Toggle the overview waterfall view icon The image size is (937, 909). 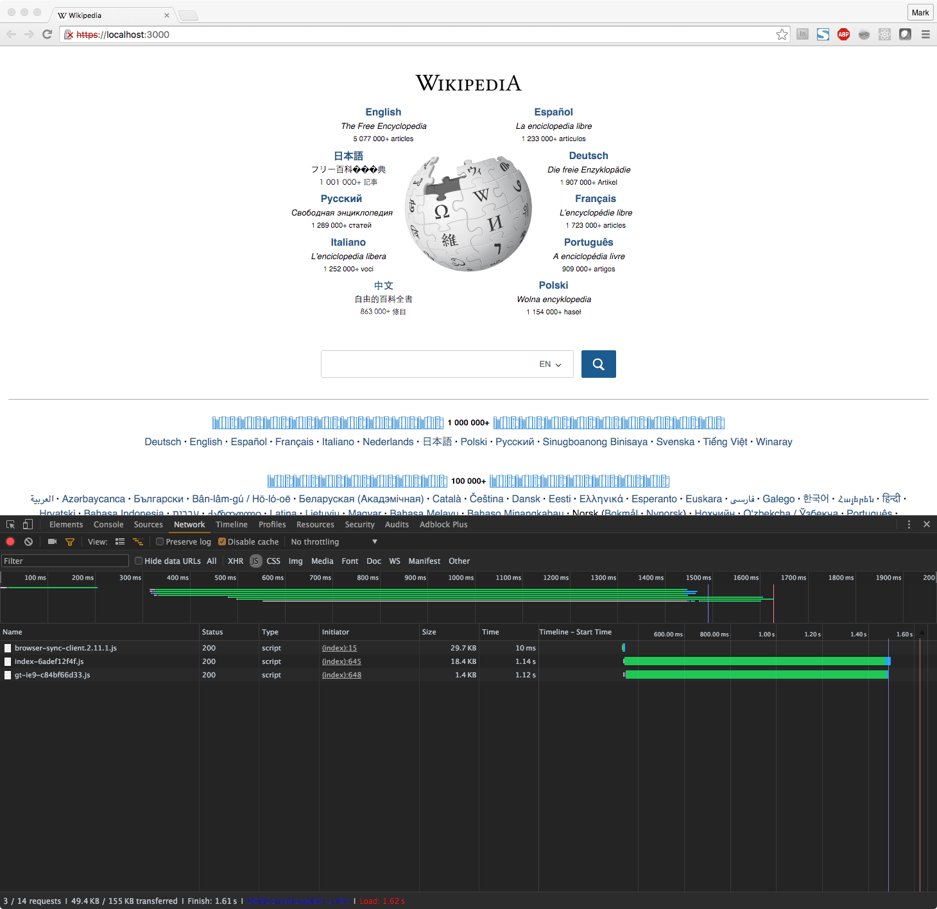click(137, 542)
